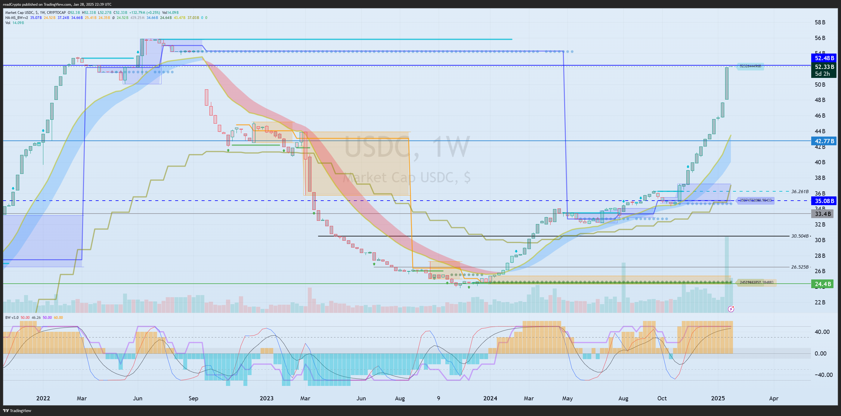Click the 22 B price axis tick

pyautogui.click(x=820, y=303)
